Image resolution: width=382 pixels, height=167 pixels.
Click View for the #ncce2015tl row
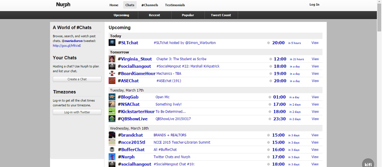pos(315,142)
